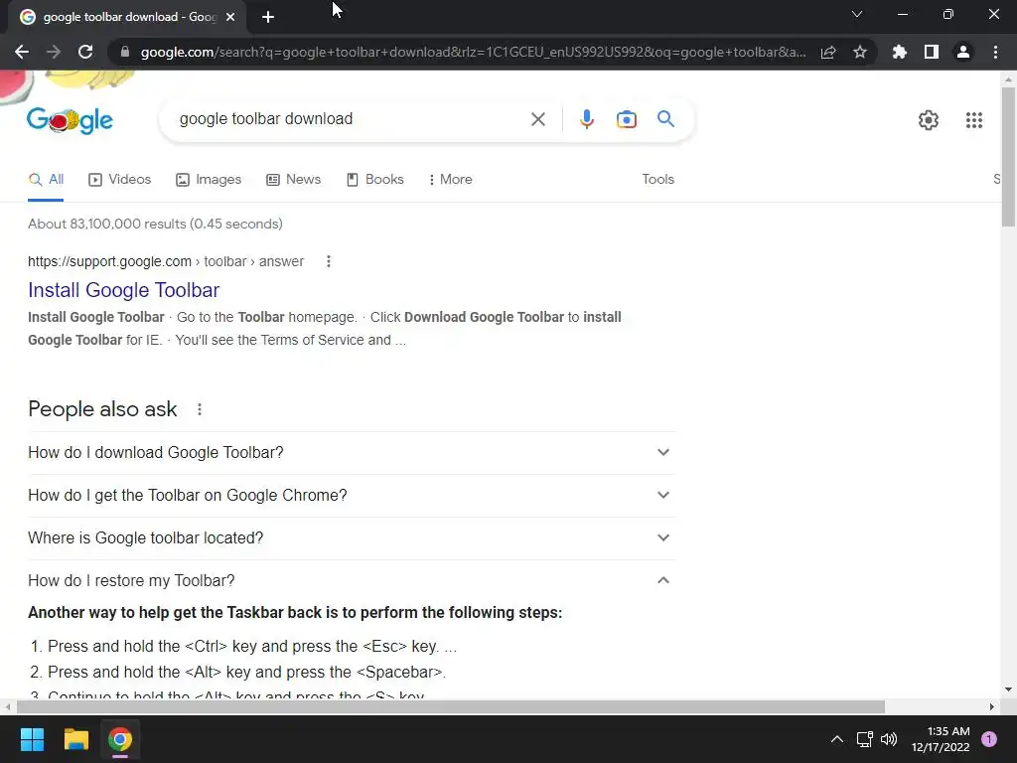Switch to Books results tab
Image resolution: width=1017 pixels, height=763 pixels.
(375, 180)
